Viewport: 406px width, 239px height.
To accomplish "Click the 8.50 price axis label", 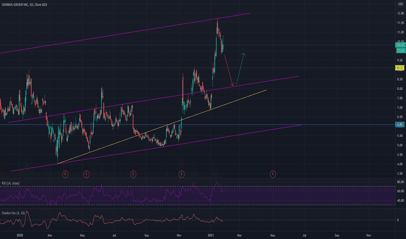I will click(x=400, y=80).
